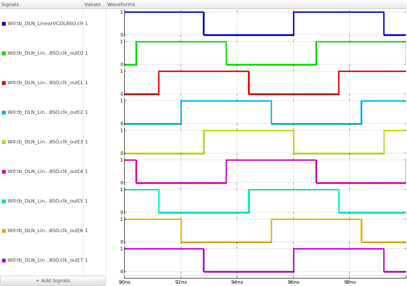This screenshot has height=286, width=407.
Task: Click the Signals column header
Action: pos(10,5)
